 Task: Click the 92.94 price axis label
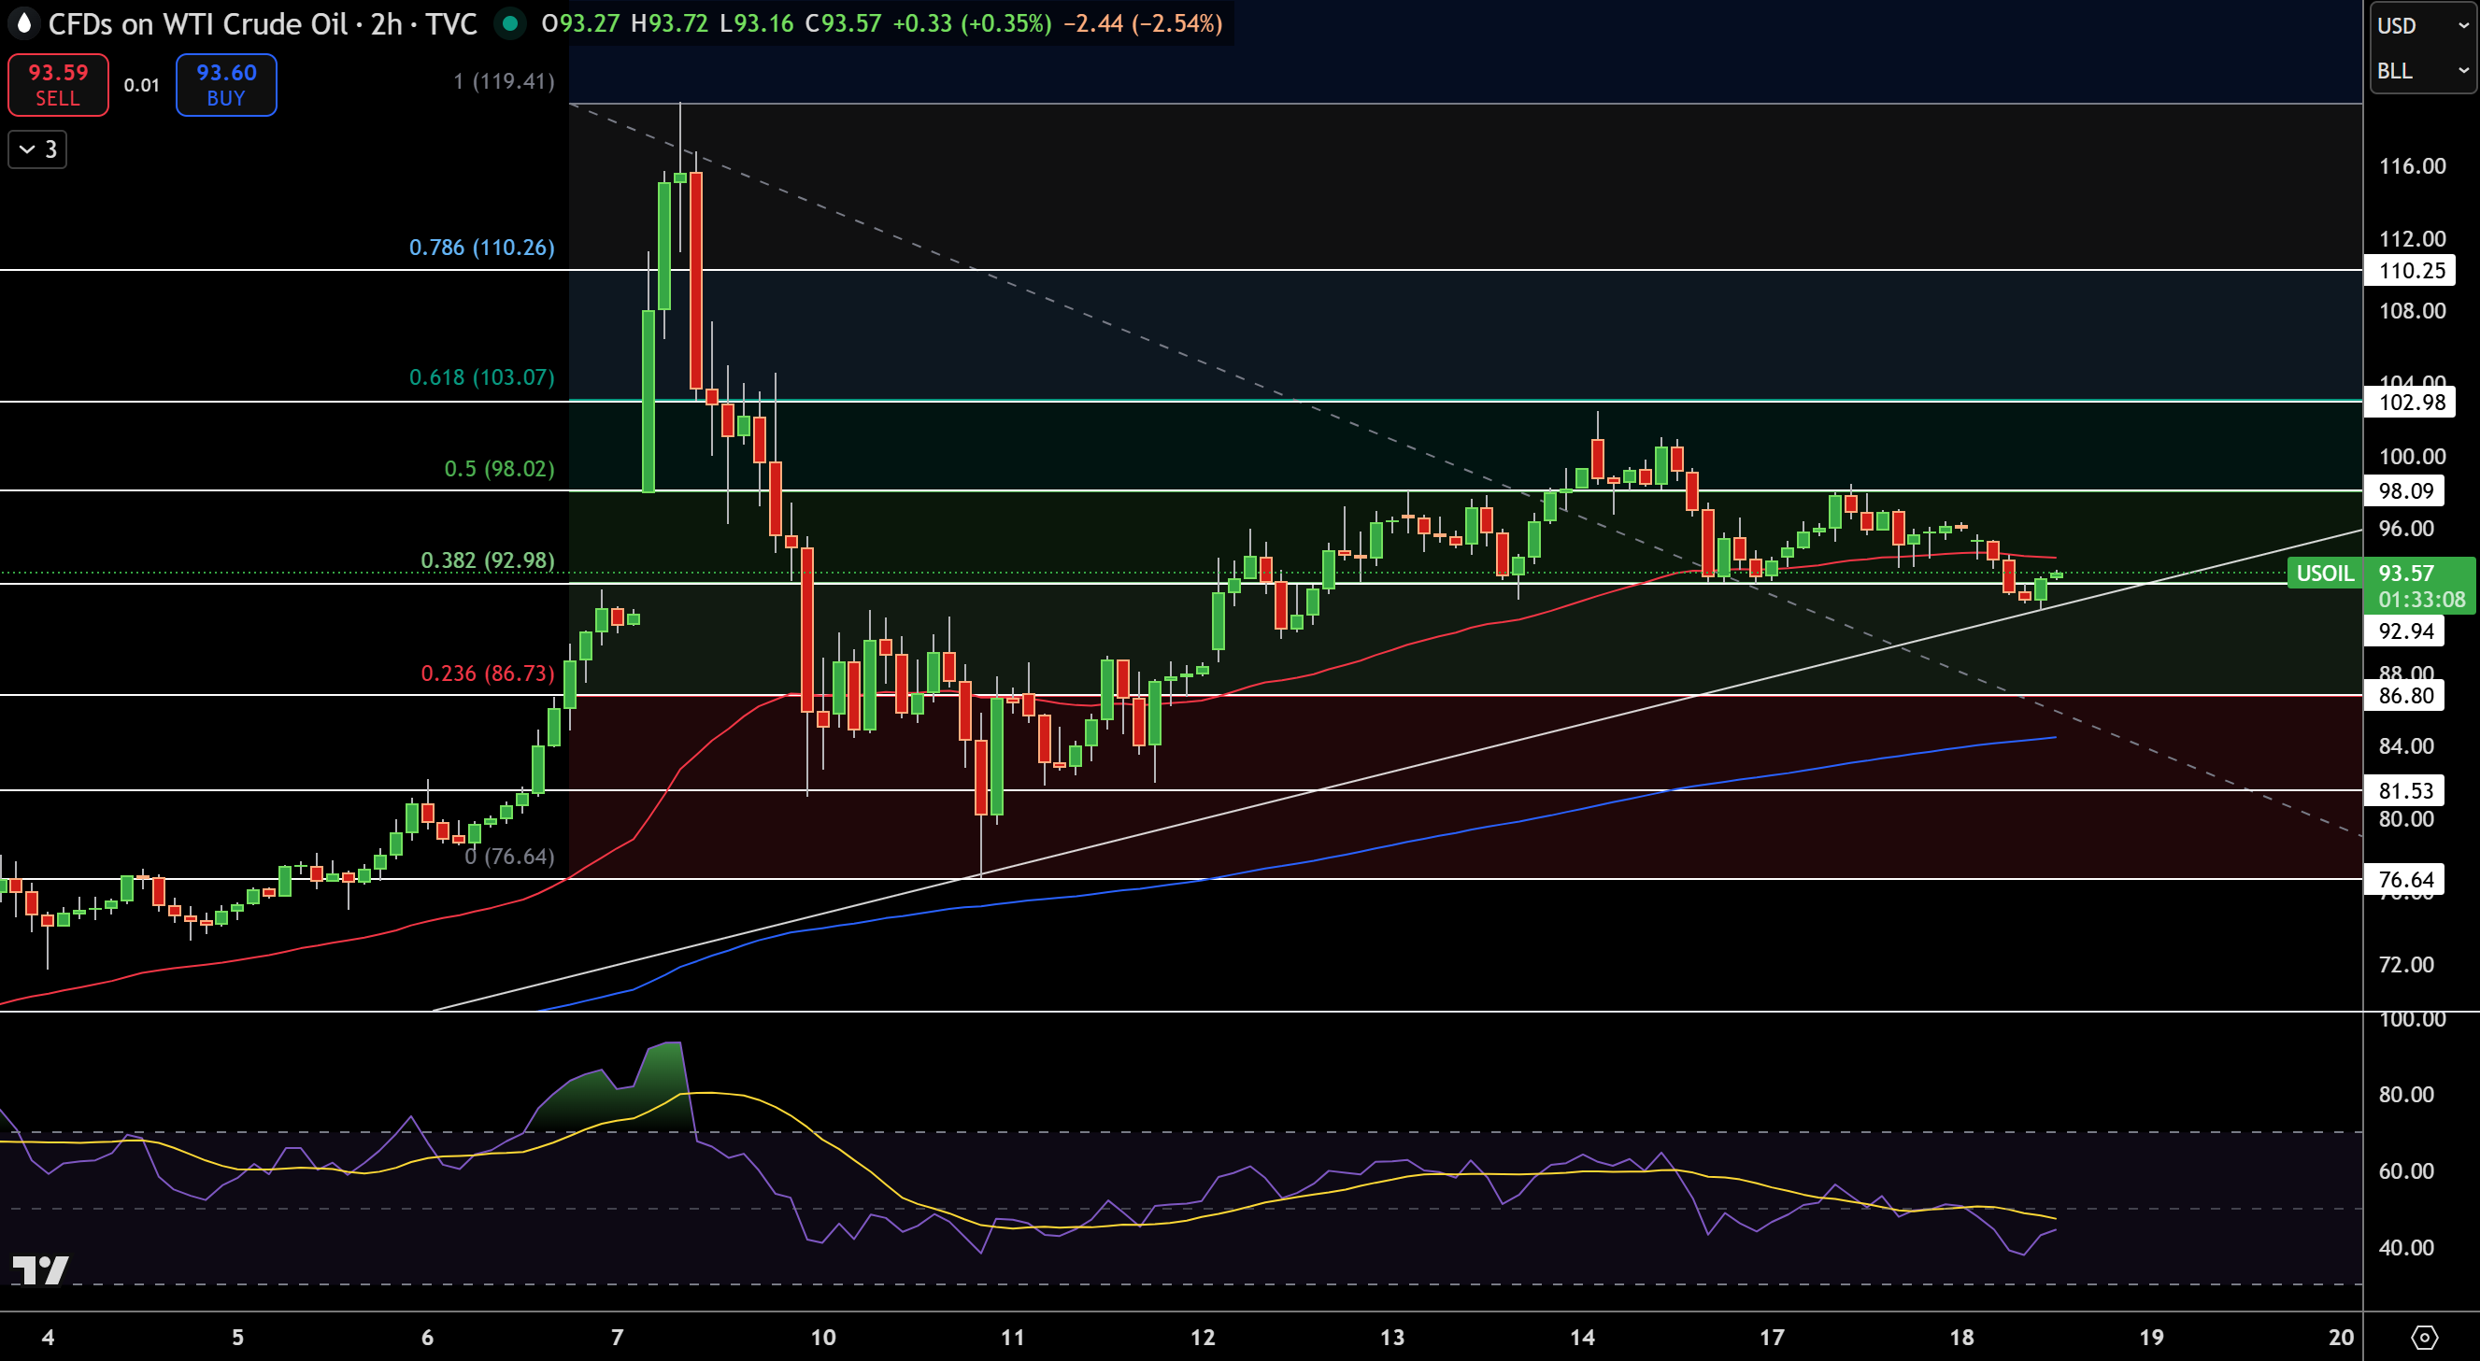click(2404, 631)
